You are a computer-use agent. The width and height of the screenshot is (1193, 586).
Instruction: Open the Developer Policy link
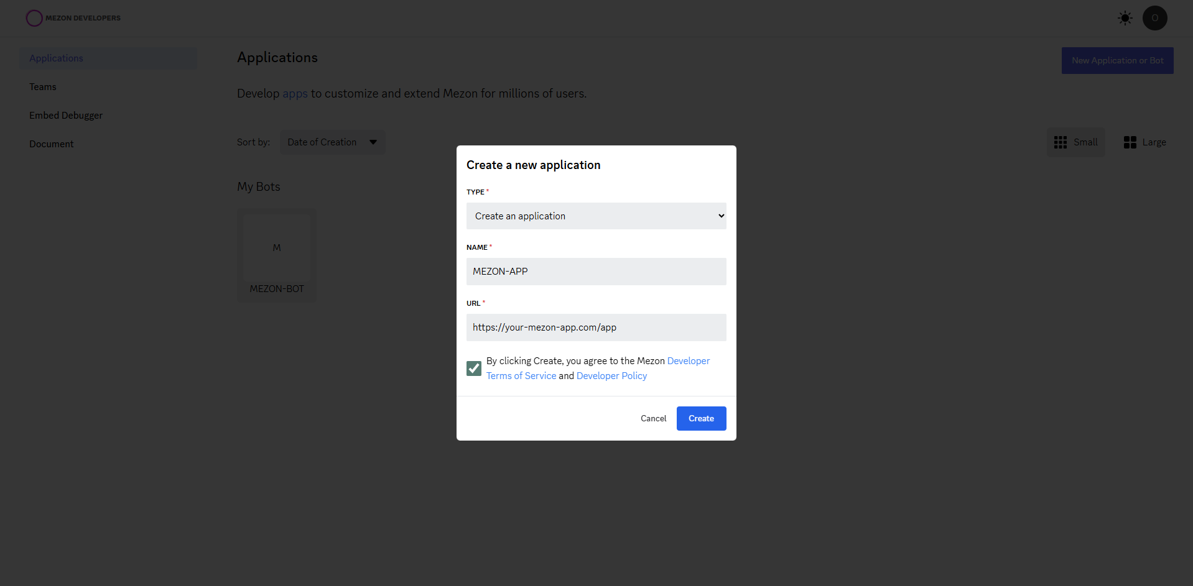611,376
